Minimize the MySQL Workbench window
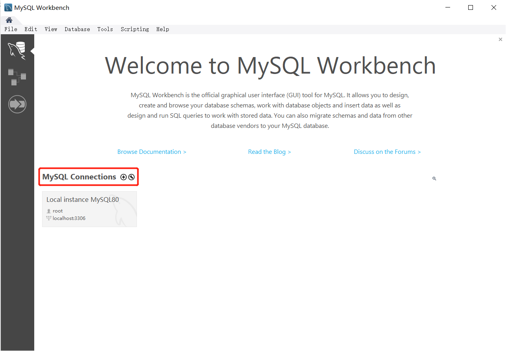 click(447, 7)
